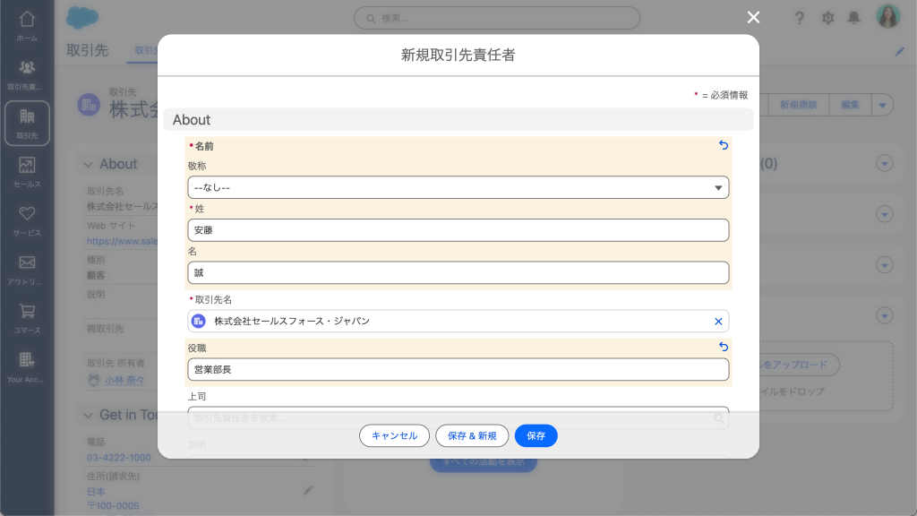Click the blue 保存 button
The image size is (917, 516).
pos(536,436)
